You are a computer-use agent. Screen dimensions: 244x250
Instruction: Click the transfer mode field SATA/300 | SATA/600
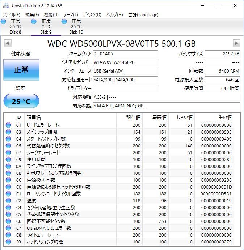[x=125, y=79]
